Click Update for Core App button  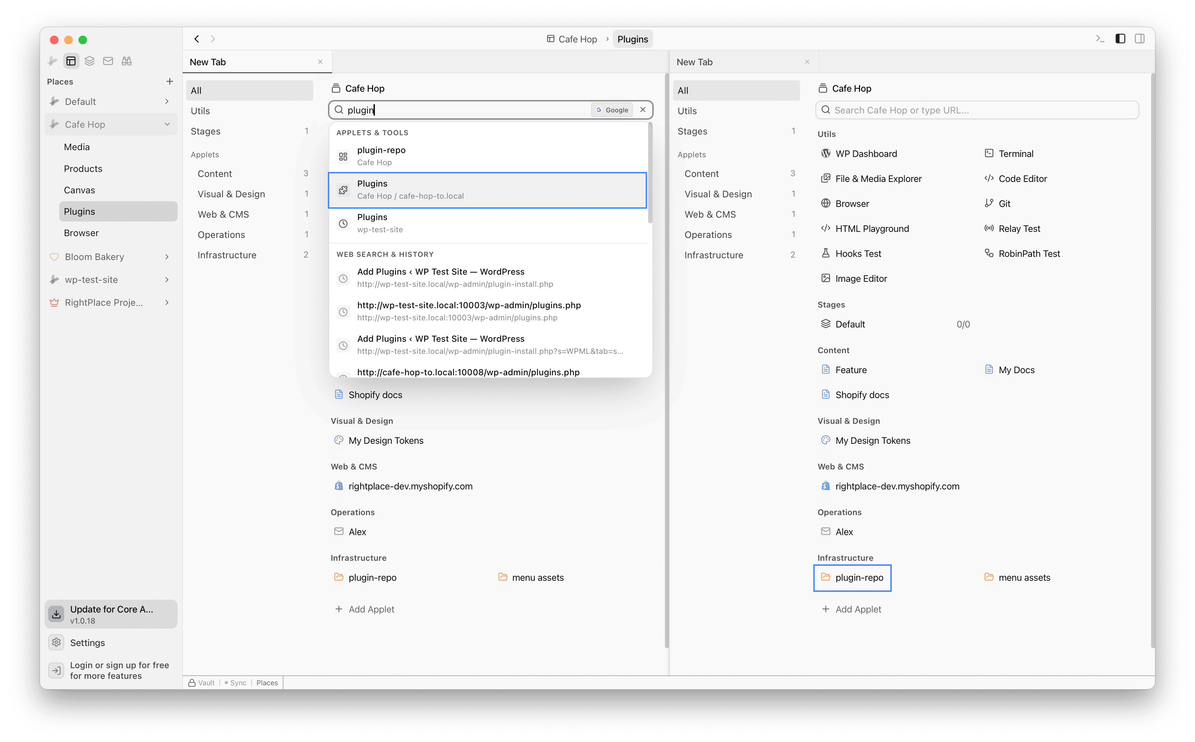coord(111,614)
